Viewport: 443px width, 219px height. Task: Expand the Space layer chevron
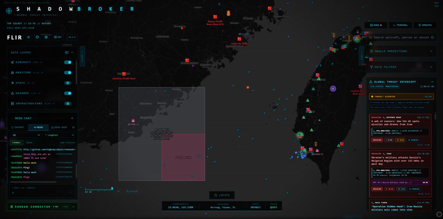click(33, 83)
